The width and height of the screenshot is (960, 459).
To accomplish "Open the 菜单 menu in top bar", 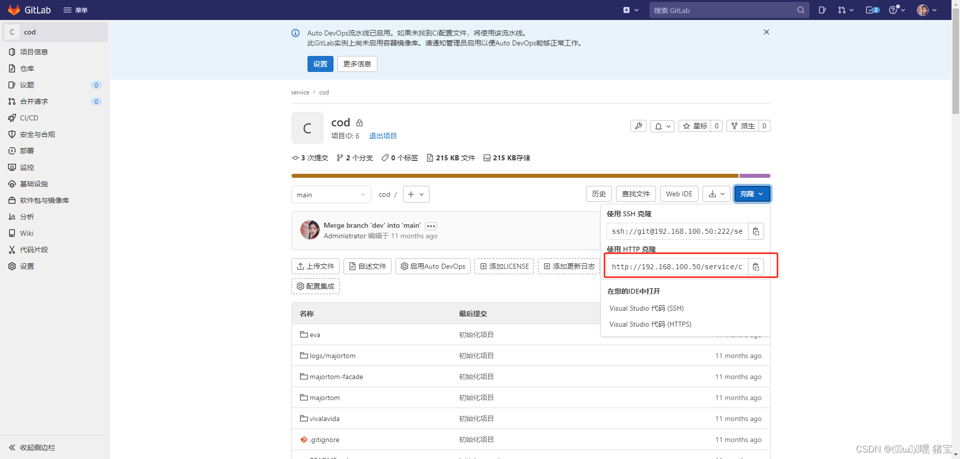I will pyautogui.click(x=76, y=10).
